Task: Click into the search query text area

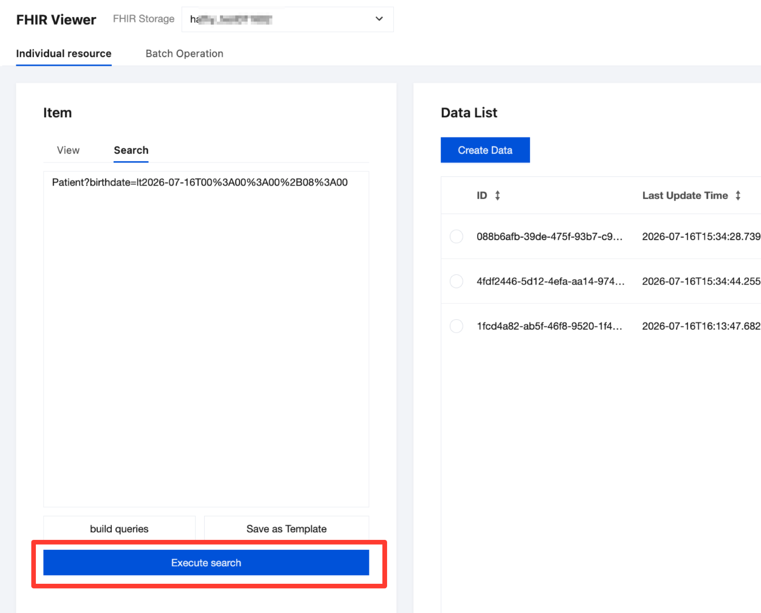Action: [206, 339]
